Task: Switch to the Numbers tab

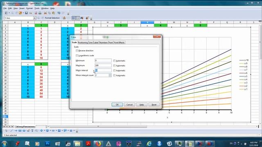Action: [104, 42]
